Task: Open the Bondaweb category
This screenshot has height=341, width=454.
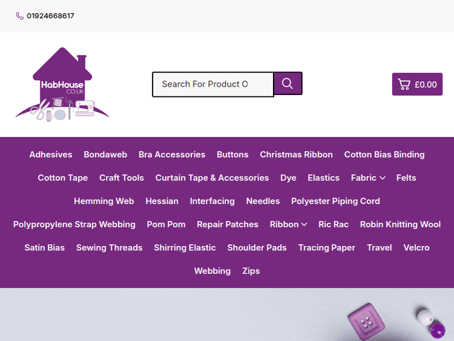Action: 105,154
